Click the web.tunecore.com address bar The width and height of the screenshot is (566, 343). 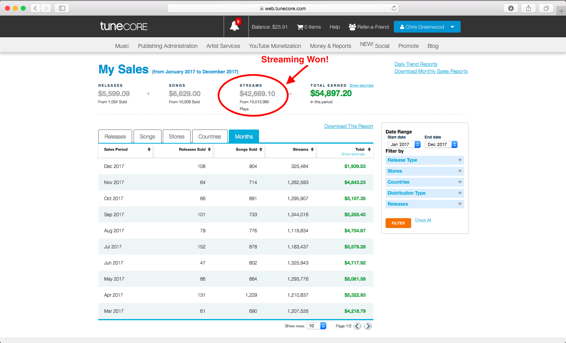tap(283, 8)
